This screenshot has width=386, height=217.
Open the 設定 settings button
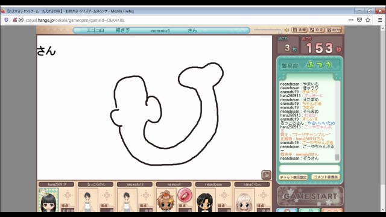pos(317,30)
